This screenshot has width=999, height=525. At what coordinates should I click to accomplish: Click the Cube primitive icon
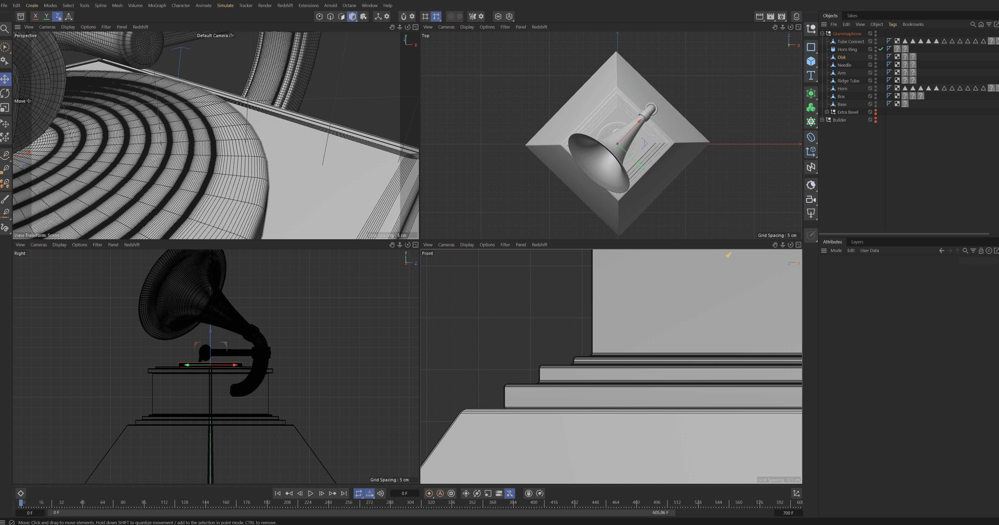(x=811, y=61)
